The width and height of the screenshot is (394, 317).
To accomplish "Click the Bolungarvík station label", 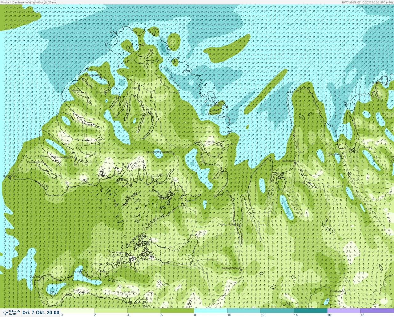I will (93, 75).
